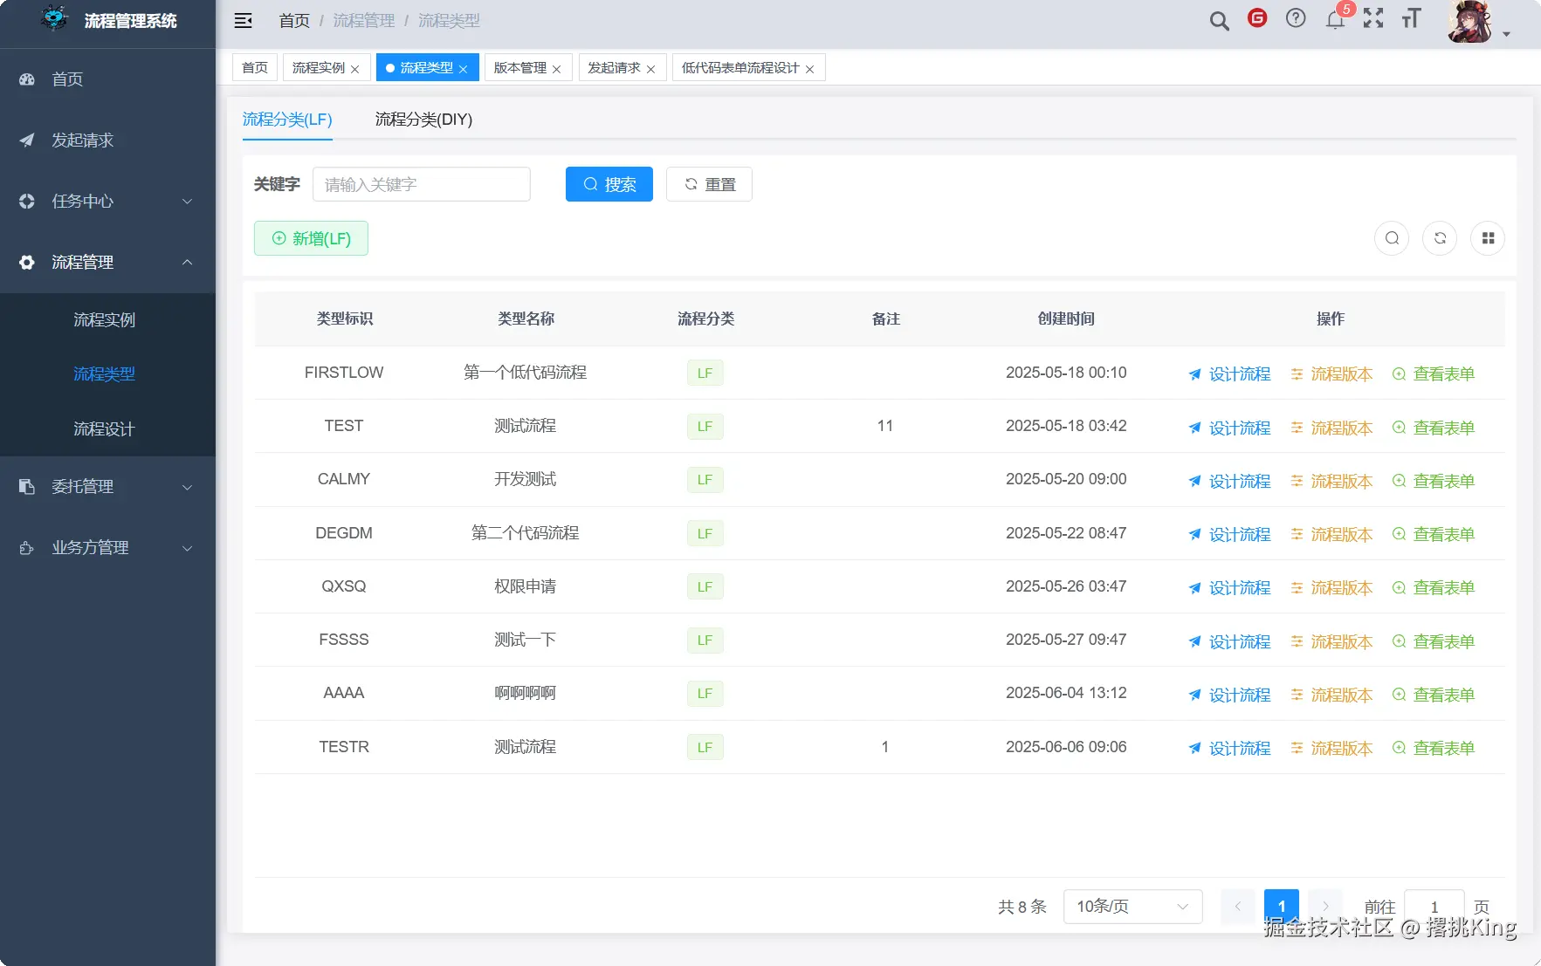
Task: Click the blue 搜索 button
Action: coord(609,184)
